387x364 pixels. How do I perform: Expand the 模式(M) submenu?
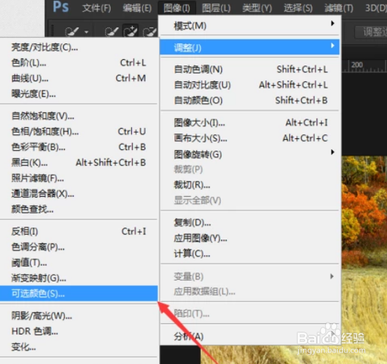[x=250, y=25]
